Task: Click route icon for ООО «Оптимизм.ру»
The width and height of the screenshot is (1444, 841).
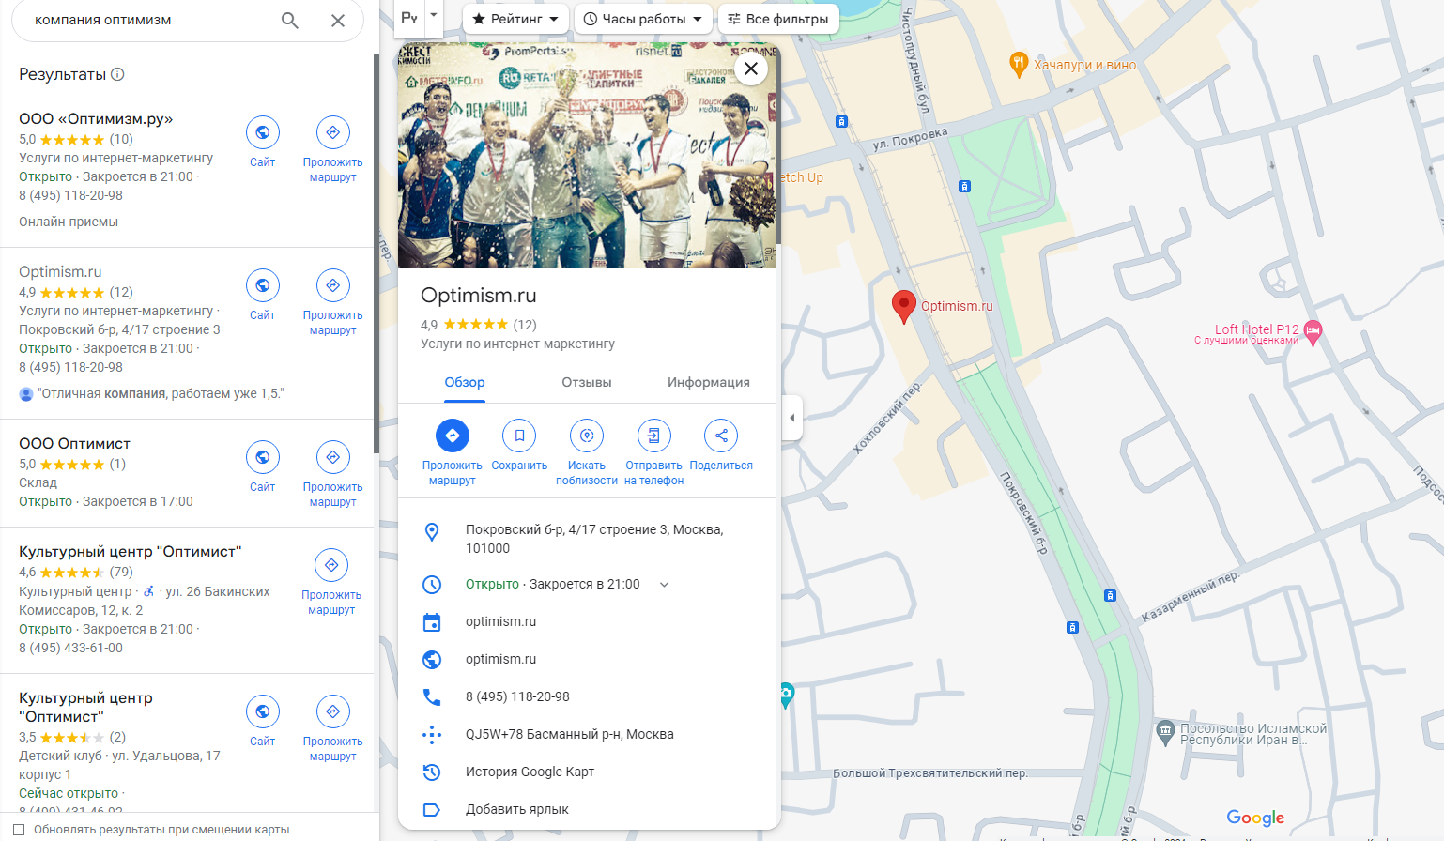Action: coord(332,132)
